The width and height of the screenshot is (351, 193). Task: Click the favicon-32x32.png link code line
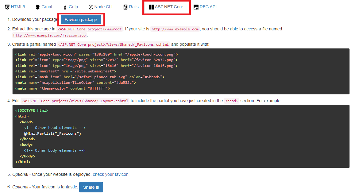coord(96,60)
